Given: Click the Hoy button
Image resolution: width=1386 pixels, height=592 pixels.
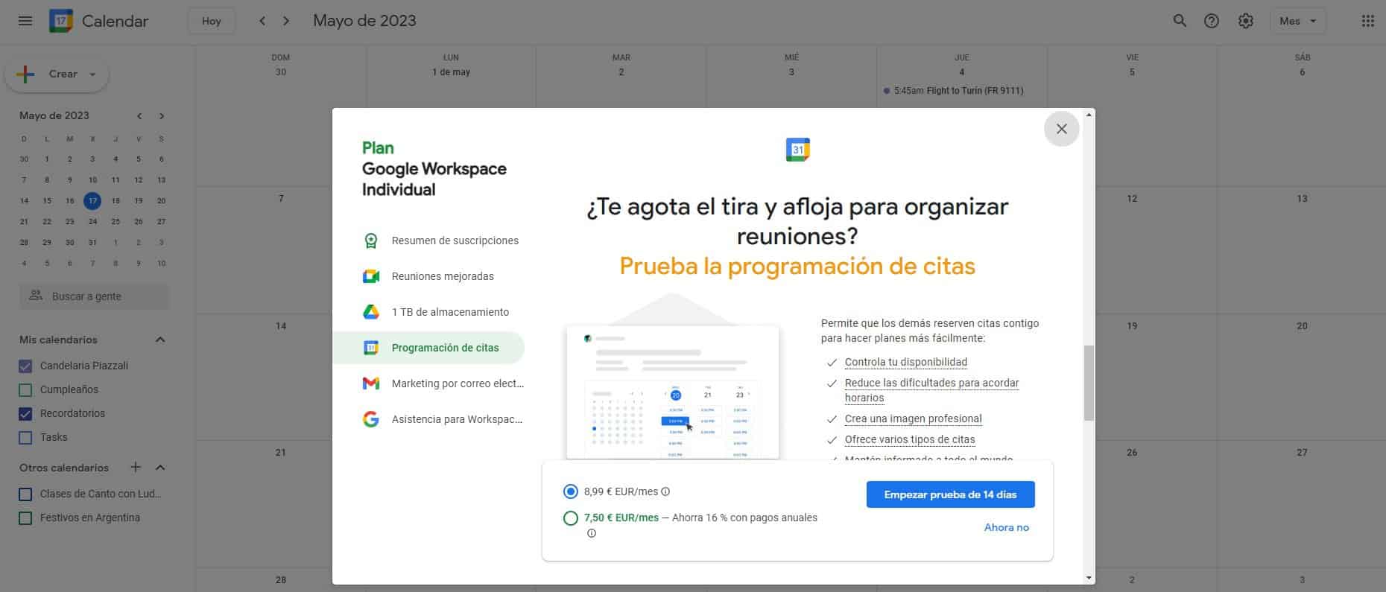Looking at the screenshot, I should (x=212, y=21).
